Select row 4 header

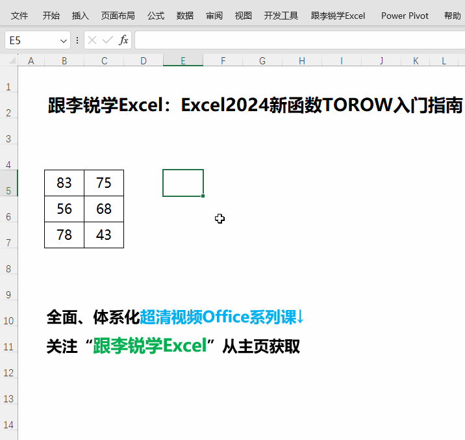click(x=8, y=157)
